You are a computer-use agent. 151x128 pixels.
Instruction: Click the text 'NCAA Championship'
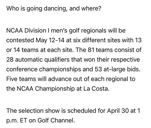tap(46, 89)
